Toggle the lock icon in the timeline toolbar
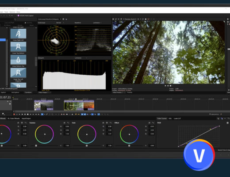Viewport: 230px width, 177px height. [72, 114]
